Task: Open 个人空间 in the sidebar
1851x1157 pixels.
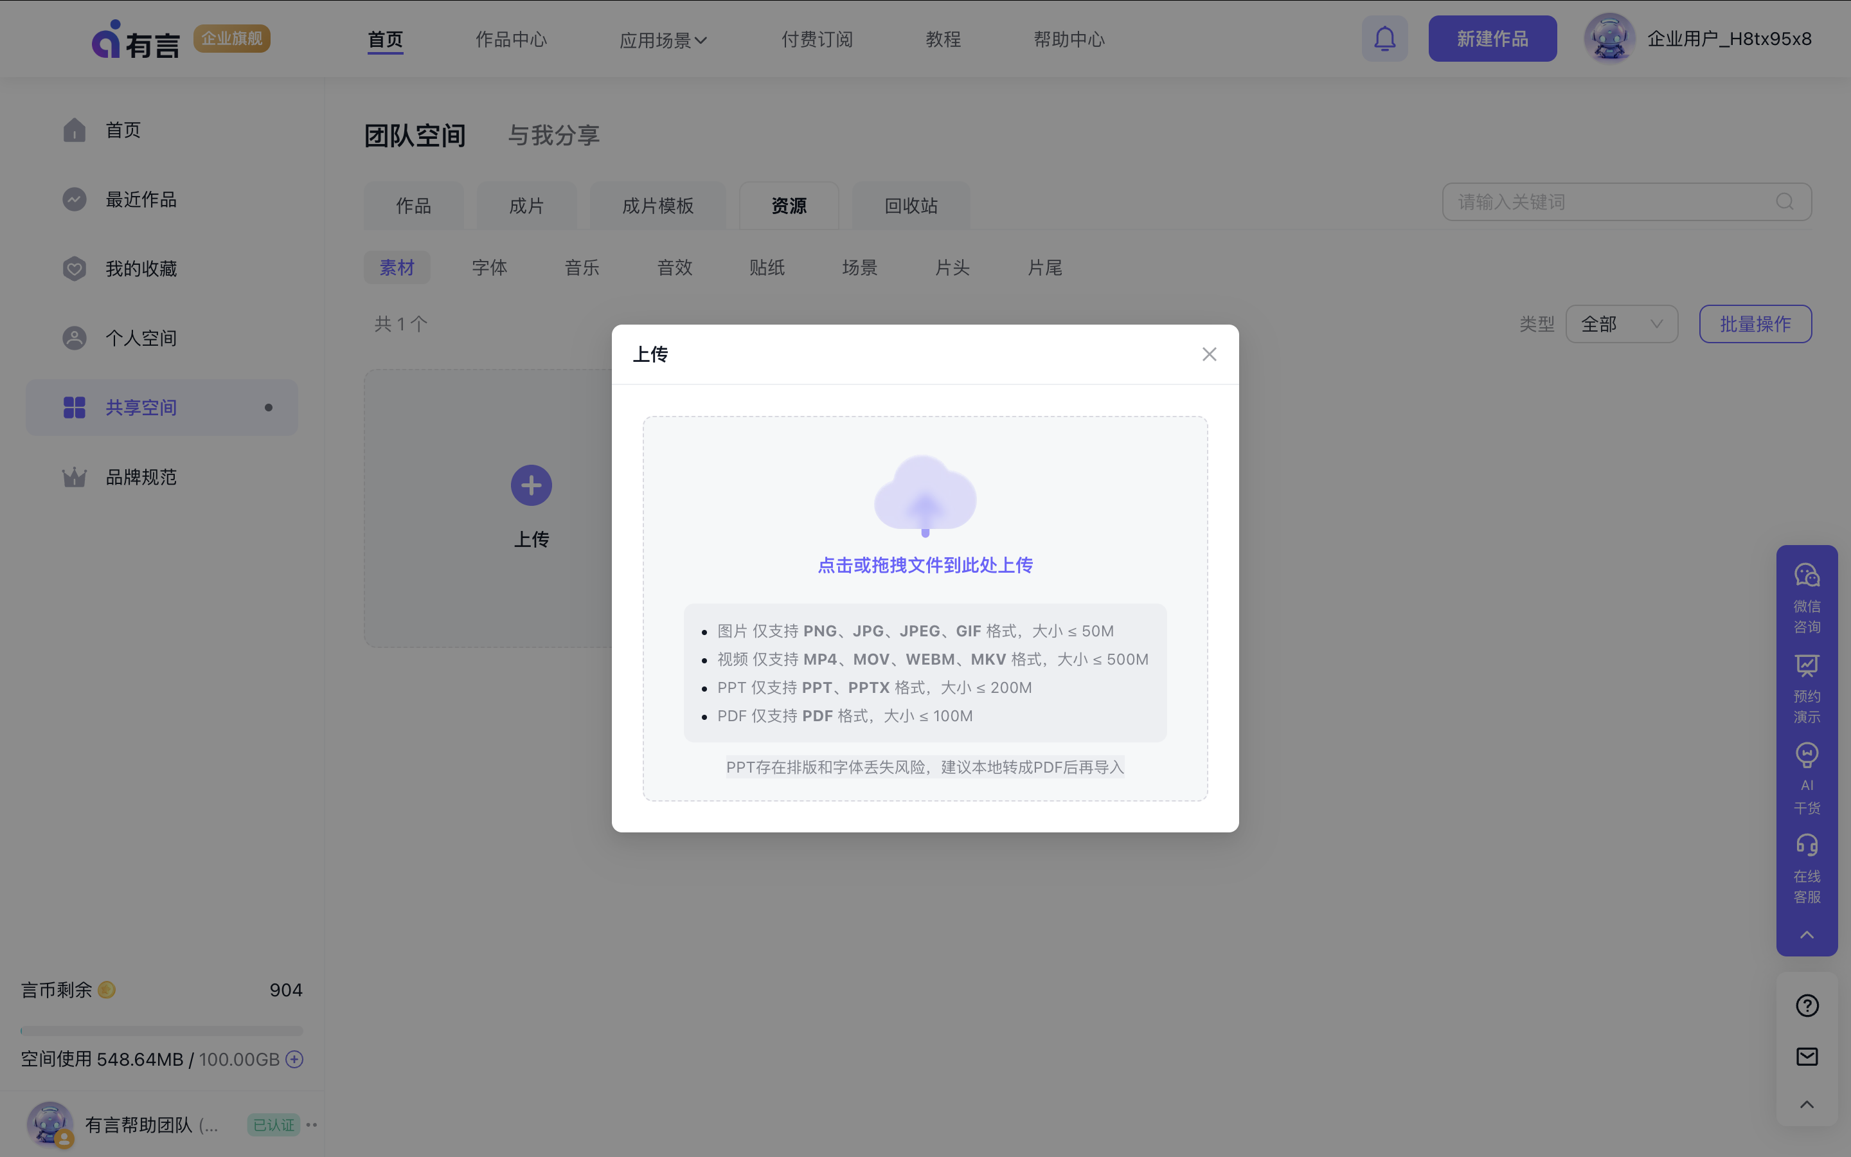Action: pos(161,338)
